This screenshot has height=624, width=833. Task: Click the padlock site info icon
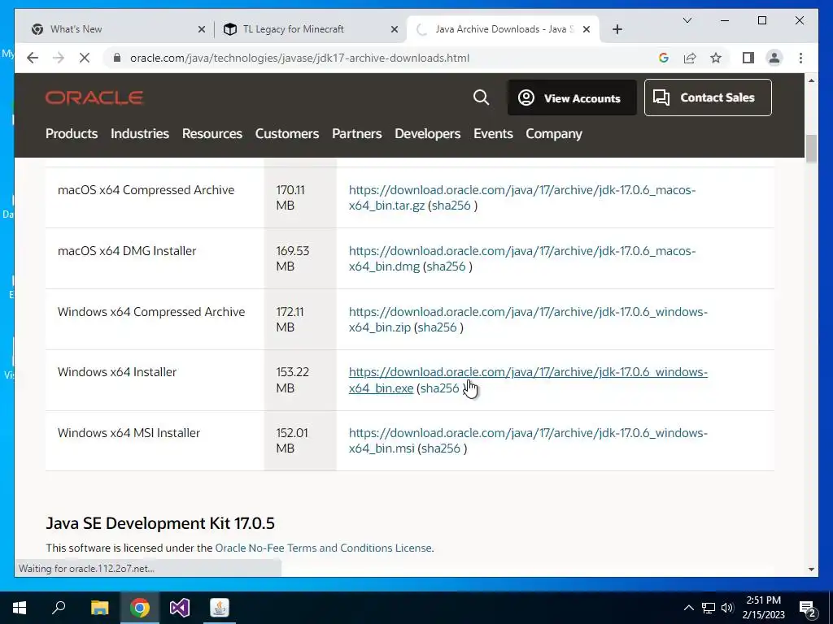[117, 58]
